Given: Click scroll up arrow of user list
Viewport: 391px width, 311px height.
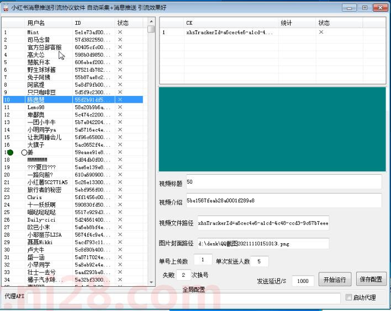Looking at the screenshot, I should point(151,22).
